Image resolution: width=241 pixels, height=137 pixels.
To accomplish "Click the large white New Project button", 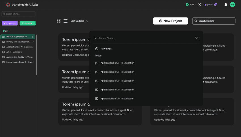I will click(170, 21).
